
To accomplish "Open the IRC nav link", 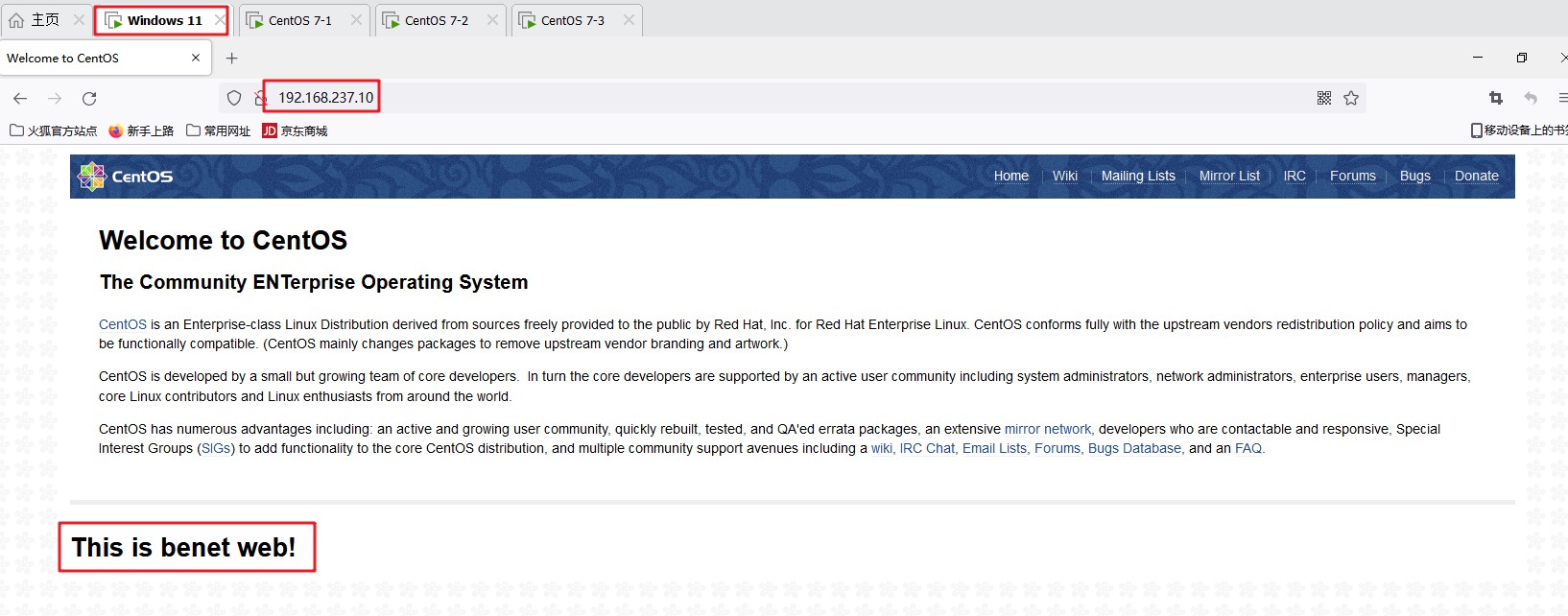I will click(x=1295, y=176).
